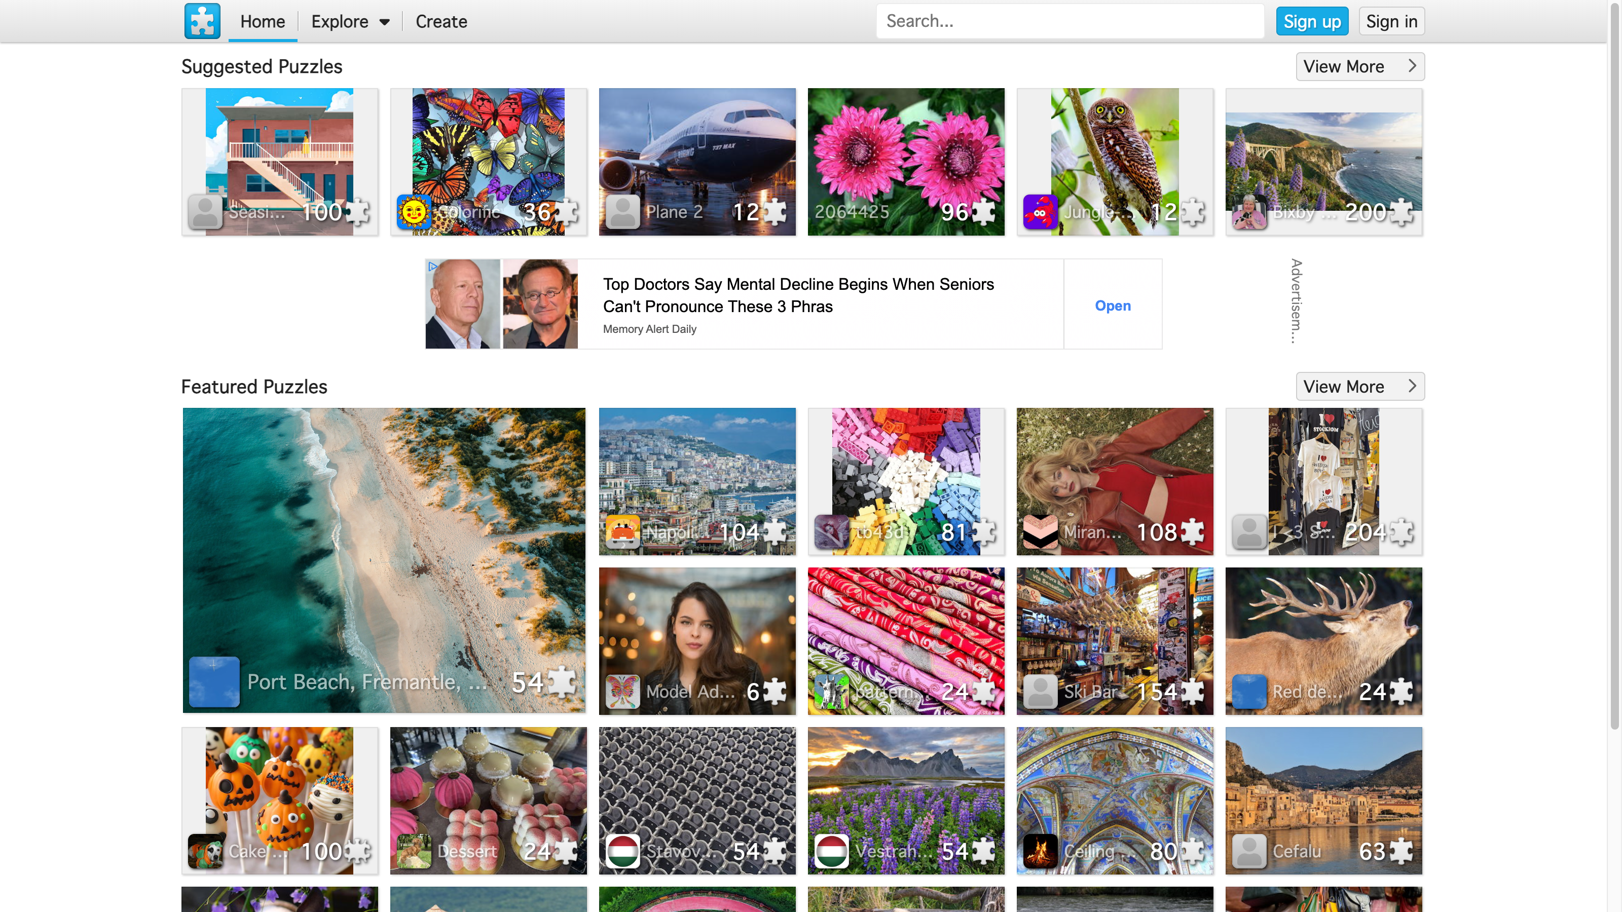Expand the Explore dropdown menu
The width and height of the screenshot is (1622, 912).
[350, 21]
